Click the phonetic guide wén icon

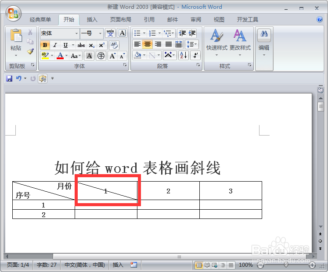[x=110, y=33]
